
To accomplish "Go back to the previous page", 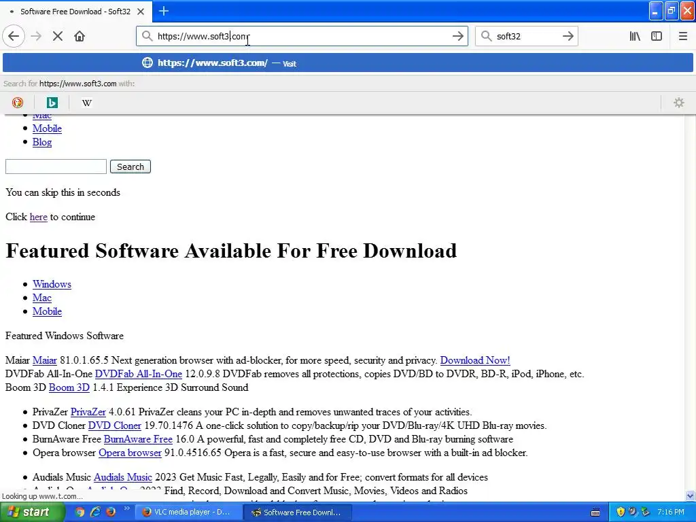I will pyautogui.click(x=14, y=36).
